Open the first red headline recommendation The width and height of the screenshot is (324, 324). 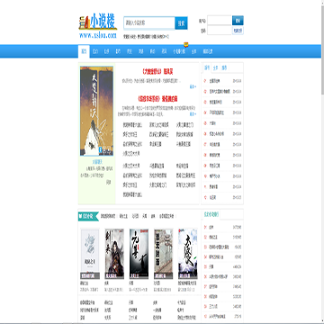coord(157,72)
